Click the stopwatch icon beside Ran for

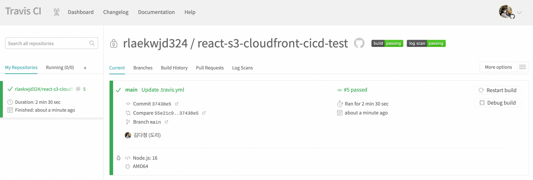[340, 104]
